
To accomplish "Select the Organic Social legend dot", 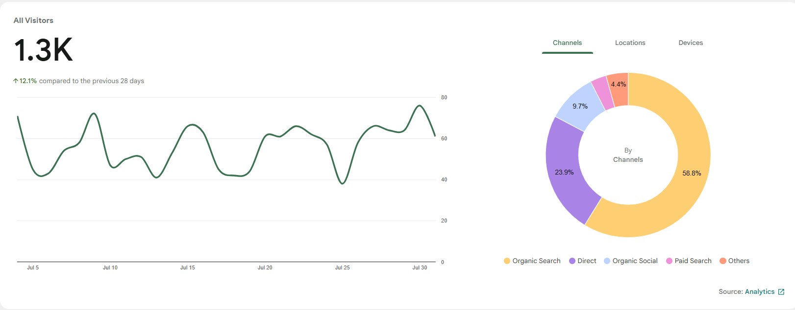I will click(x=607, y=261).
